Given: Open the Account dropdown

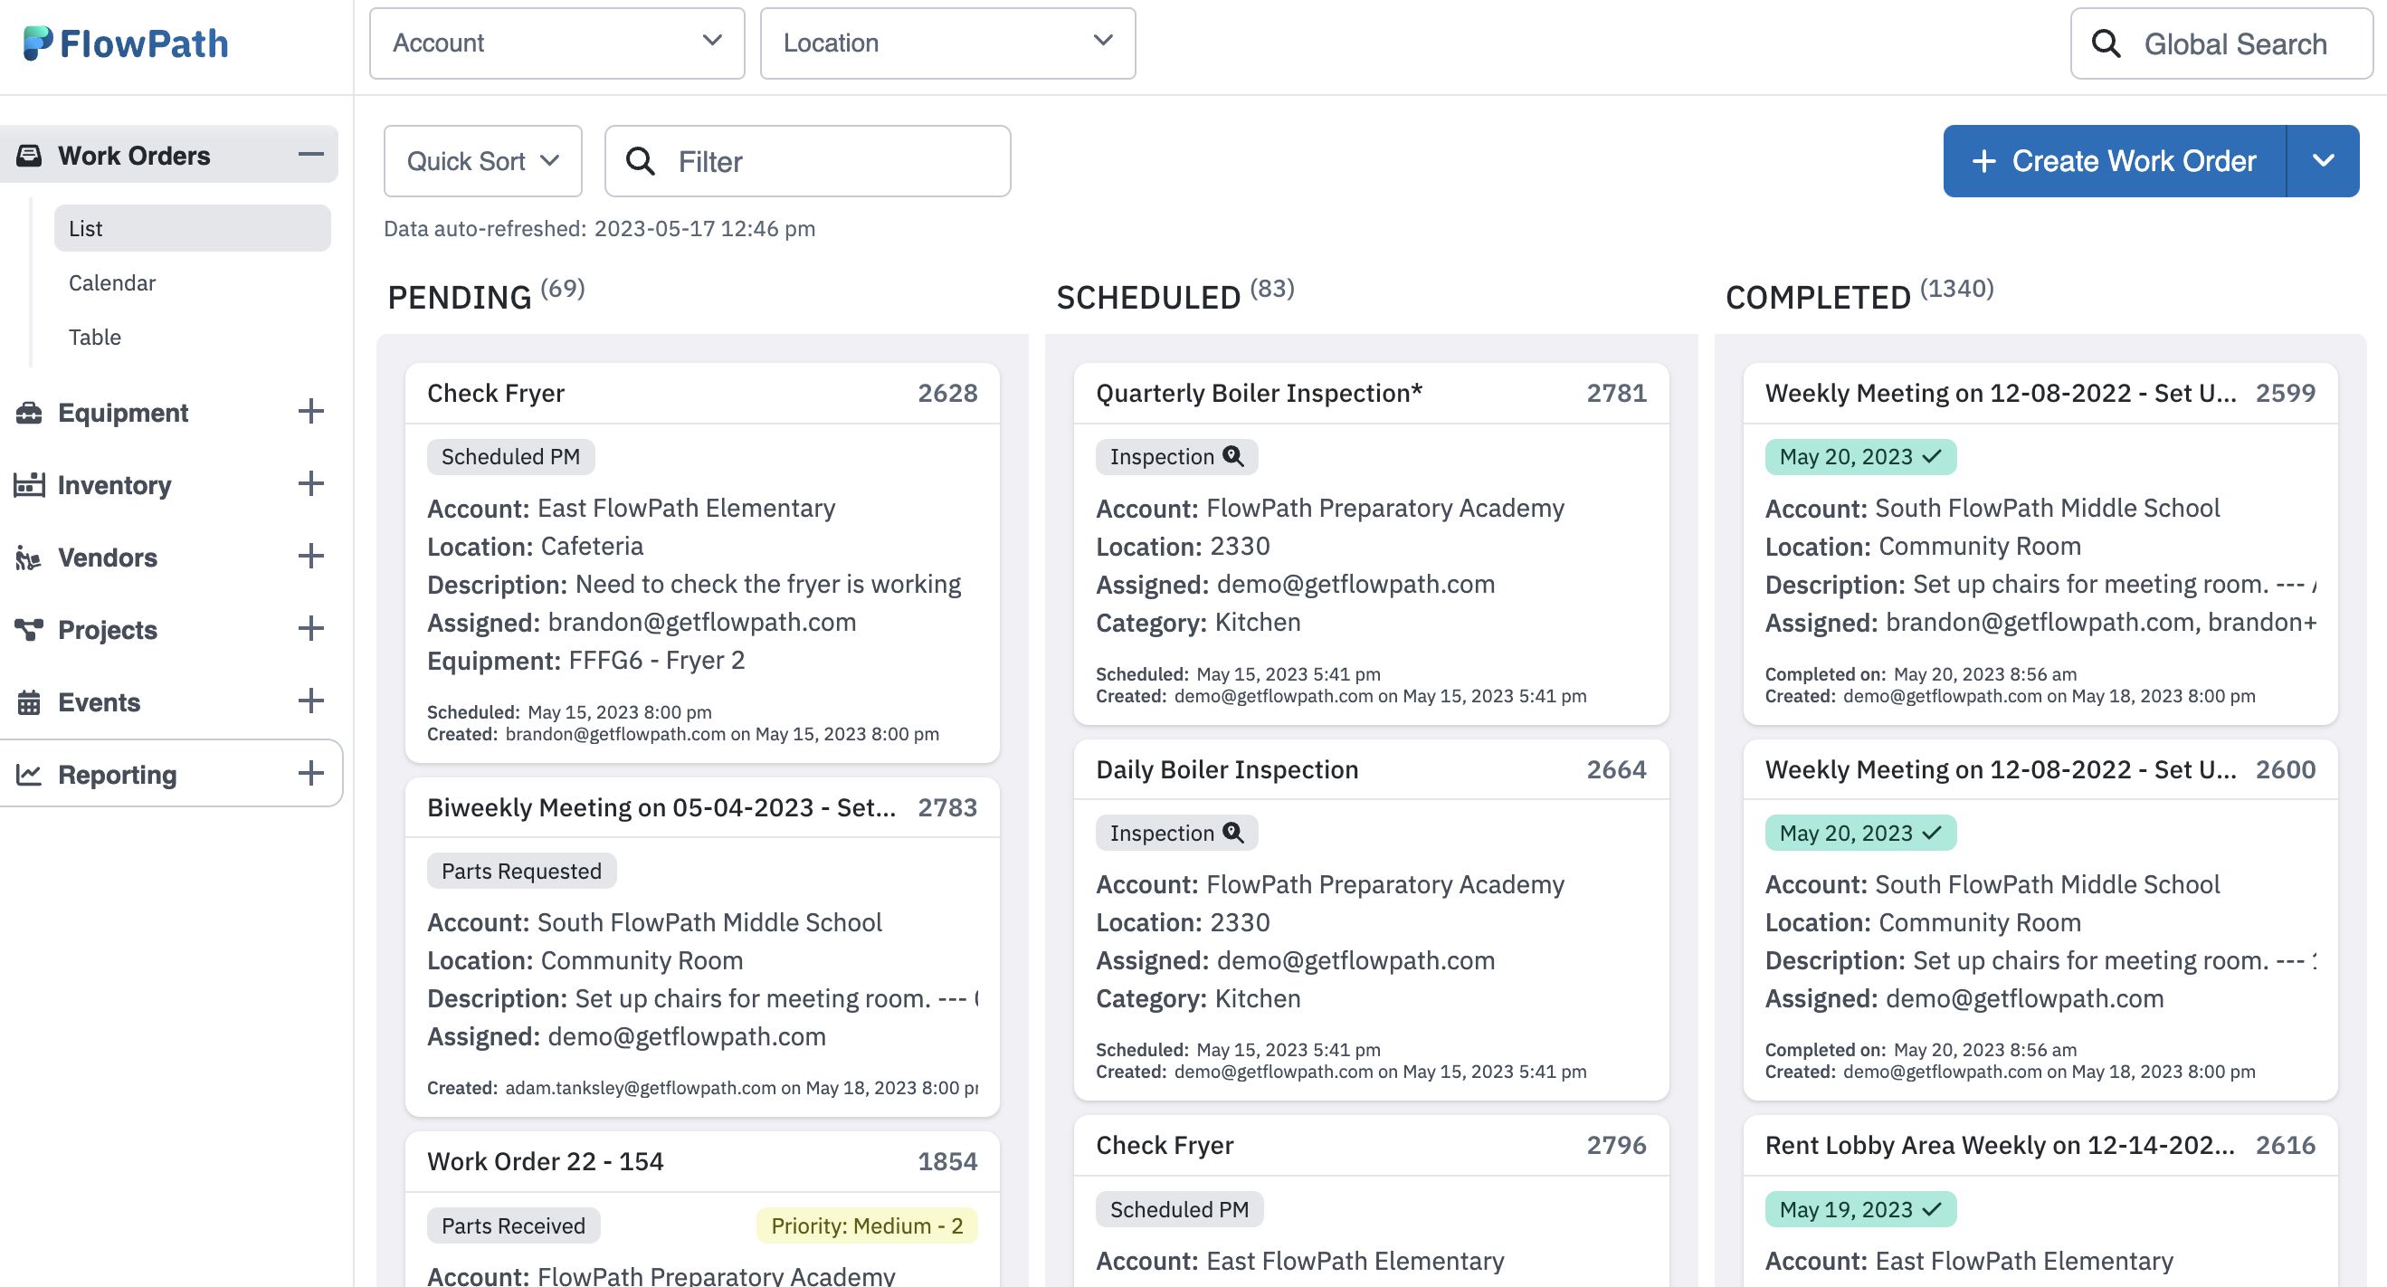Looking at the screenshot, I should coord(556,43).
